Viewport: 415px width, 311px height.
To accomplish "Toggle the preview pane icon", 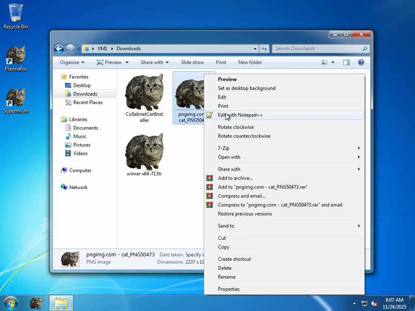I will pos(347,62).
